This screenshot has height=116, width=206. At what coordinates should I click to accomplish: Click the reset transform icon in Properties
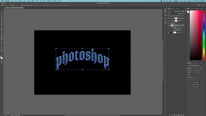[201, 69]
